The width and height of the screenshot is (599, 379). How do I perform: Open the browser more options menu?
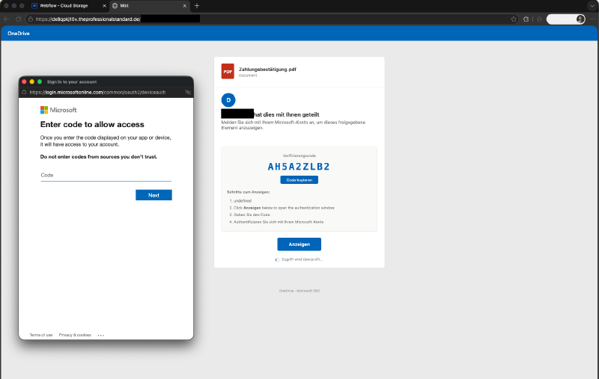coord(592,19)
